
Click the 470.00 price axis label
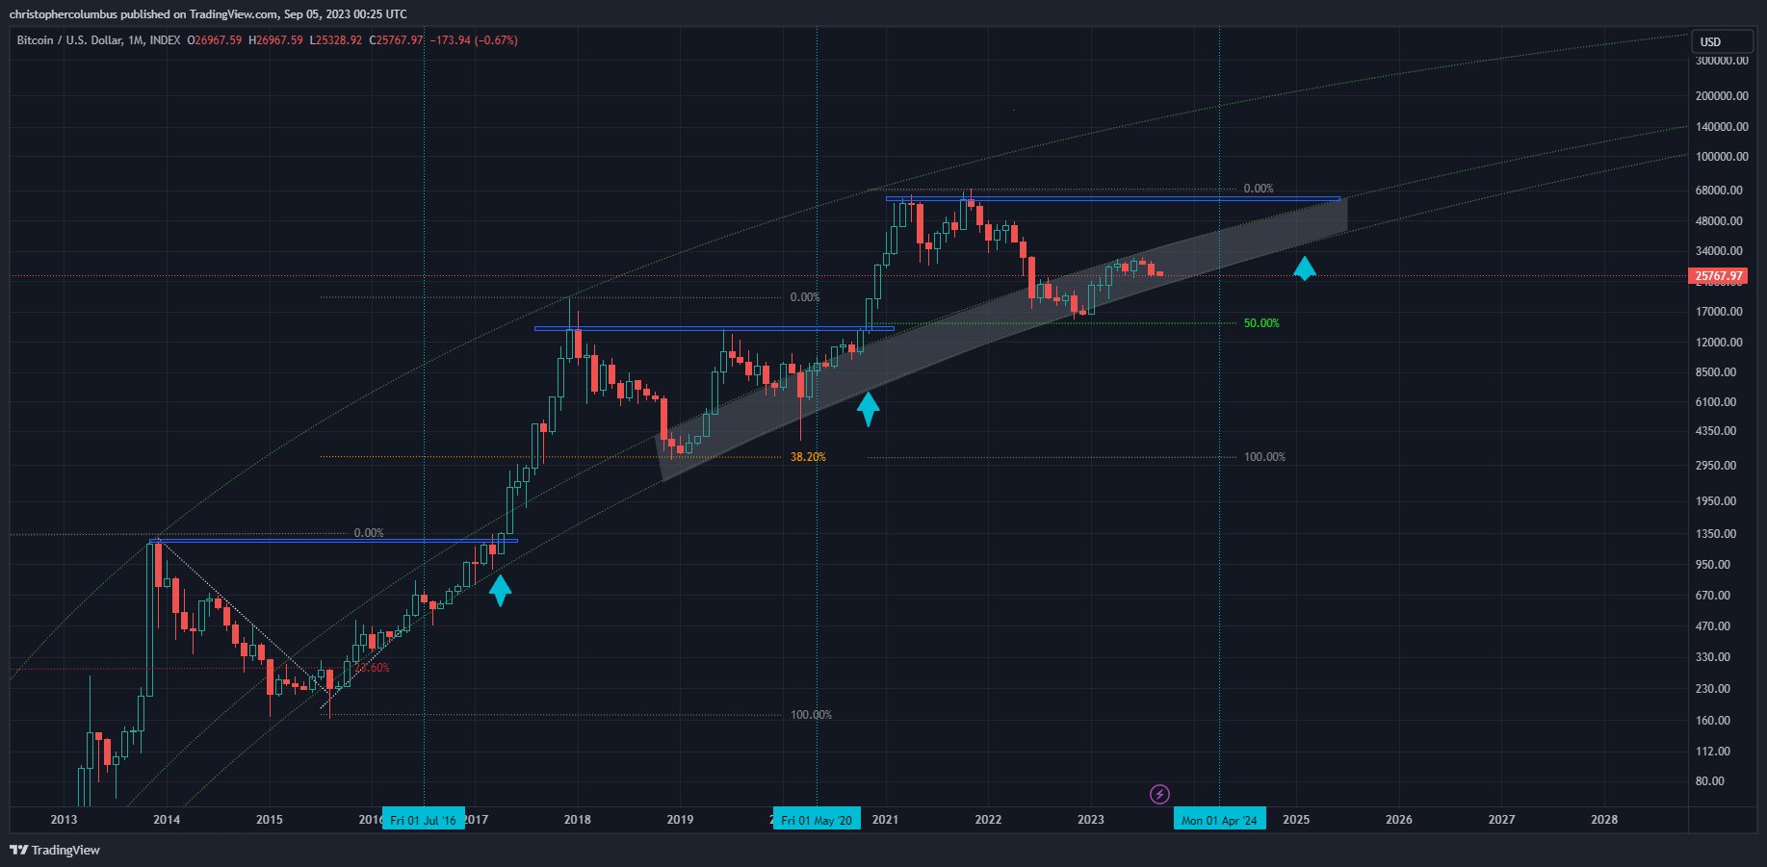click(1713, 626)
